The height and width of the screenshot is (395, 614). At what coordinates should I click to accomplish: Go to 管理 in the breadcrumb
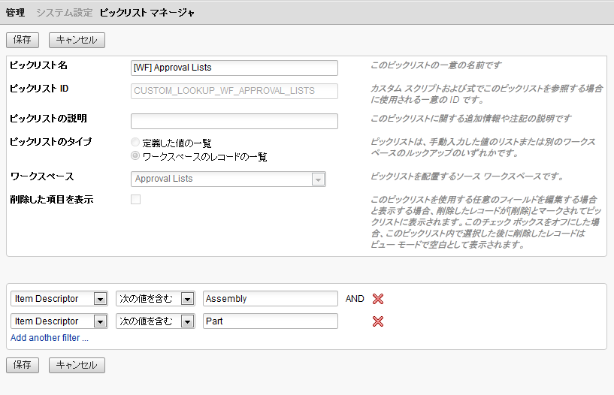tap(15, 13)
